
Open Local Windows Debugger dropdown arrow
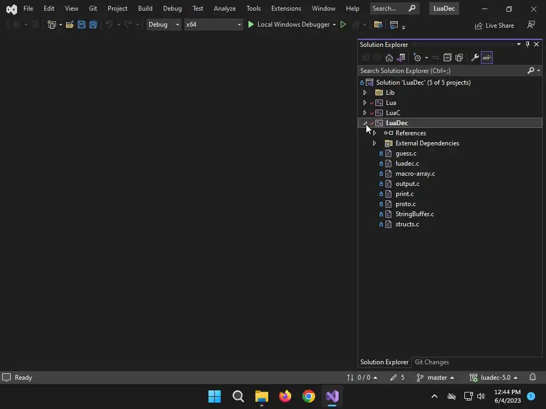(334, 24)
